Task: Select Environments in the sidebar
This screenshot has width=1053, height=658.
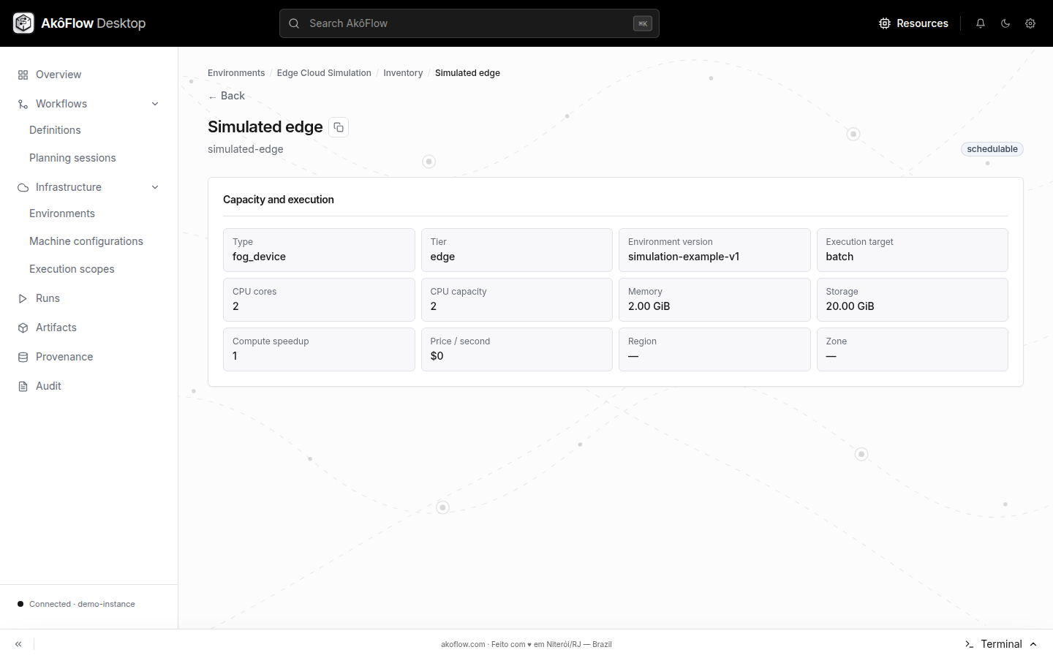Action: (x=62, y=213)
